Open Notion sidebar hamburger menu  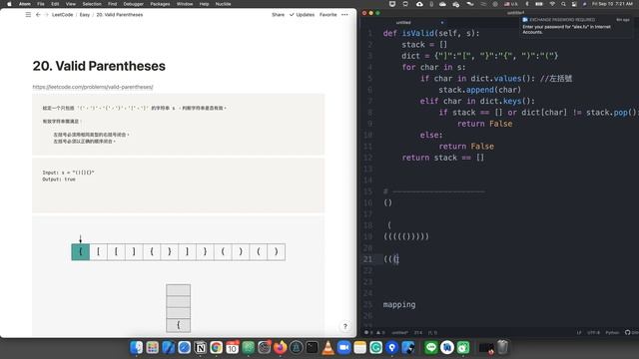coord(28,15)
